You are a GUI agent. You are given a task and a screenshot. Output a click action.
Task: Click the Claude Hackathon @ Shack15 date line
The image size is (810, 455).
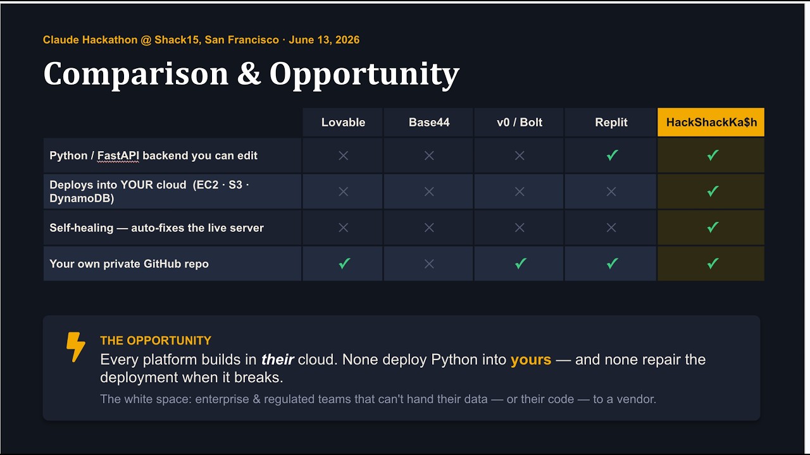point(201,40)
